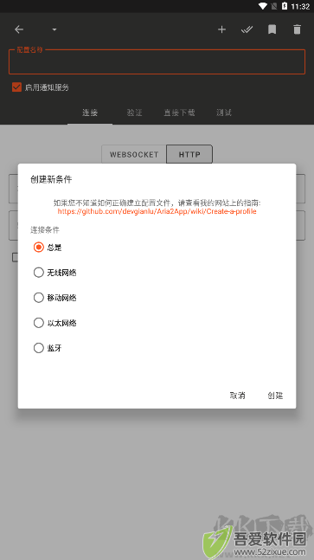
Task: Toggle the 启用通知服务 checkbox
Action: [16, 87]
